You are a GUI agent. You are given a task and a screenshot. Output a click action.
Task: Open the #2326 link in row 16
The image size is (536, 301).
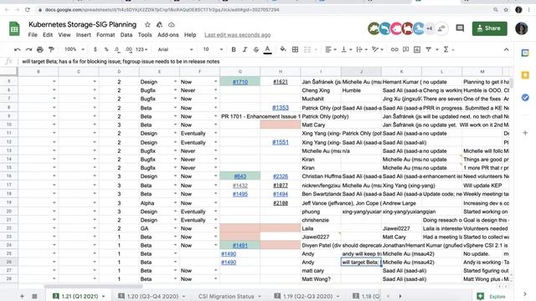[281, 176]
